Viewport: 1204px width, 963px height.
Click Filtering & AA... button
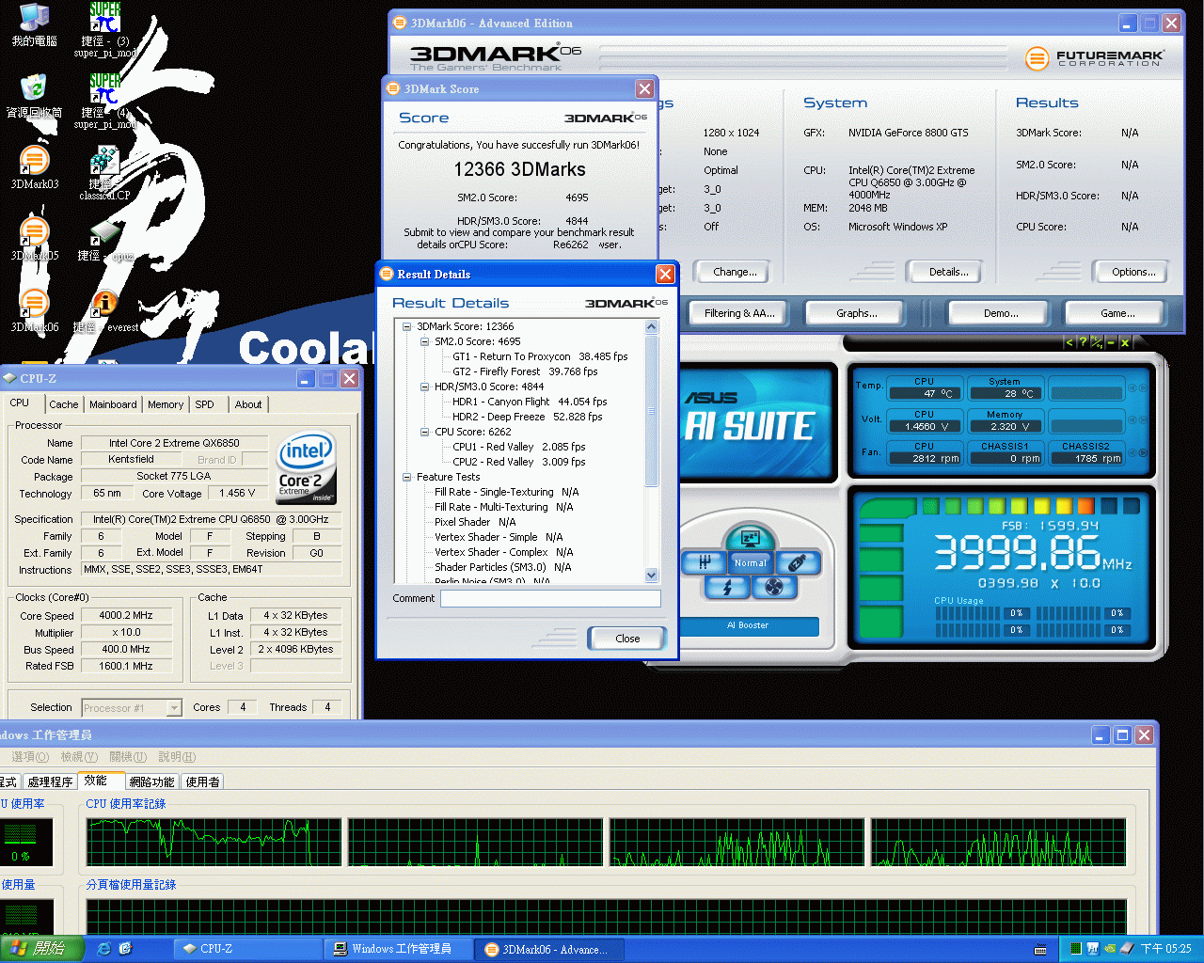739,313
